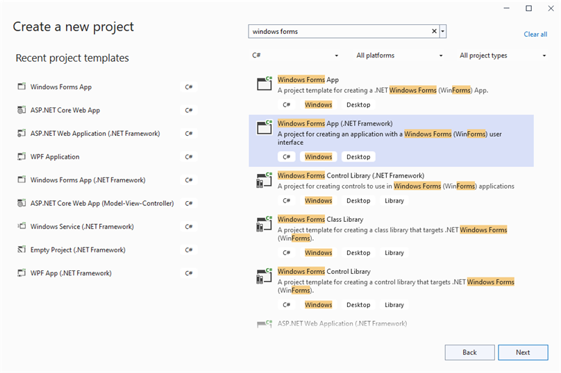
Task: Click C# tag of Windows Forms App result
Action: [286, 105]
